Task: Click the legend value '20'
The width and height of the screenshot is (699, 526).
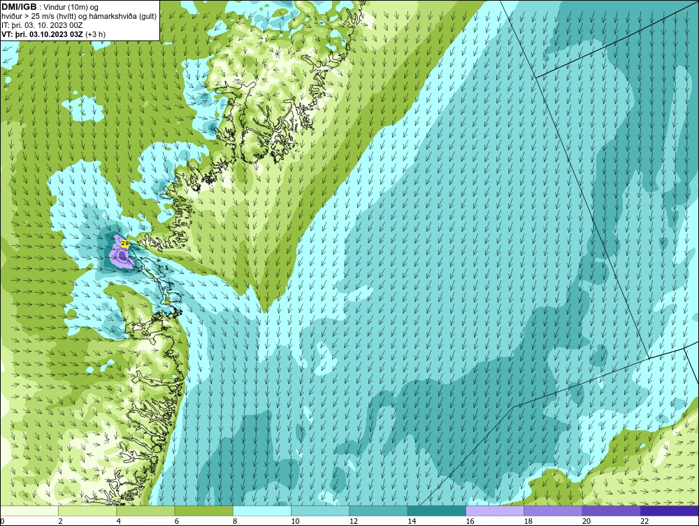Action: pos(586,522)
